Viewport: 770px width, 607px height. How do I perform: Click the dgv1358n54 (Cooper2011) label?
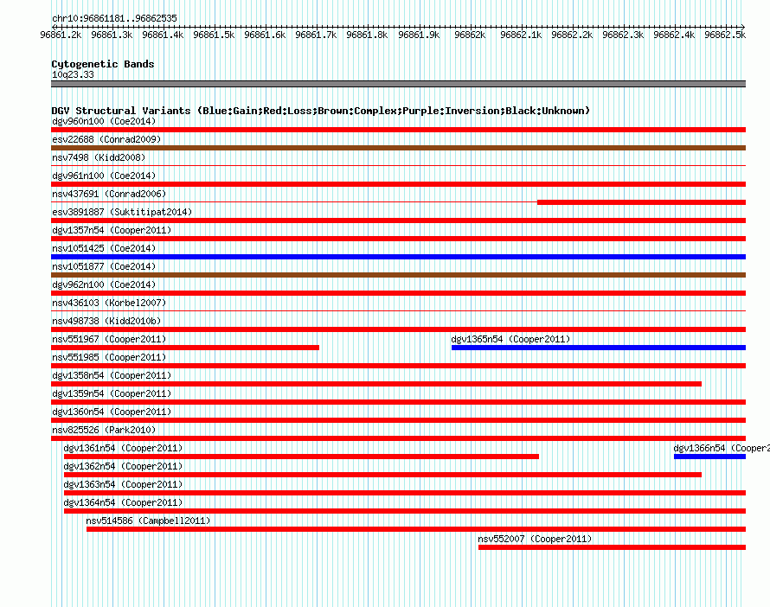pyautogui.click(x=112, y=375)
